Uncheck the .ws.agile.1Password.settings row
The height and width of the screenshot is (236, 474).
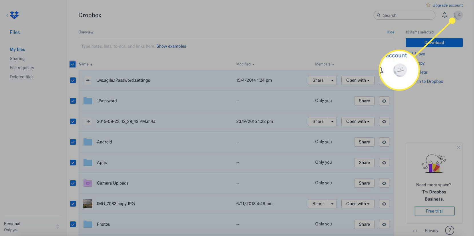73,80
